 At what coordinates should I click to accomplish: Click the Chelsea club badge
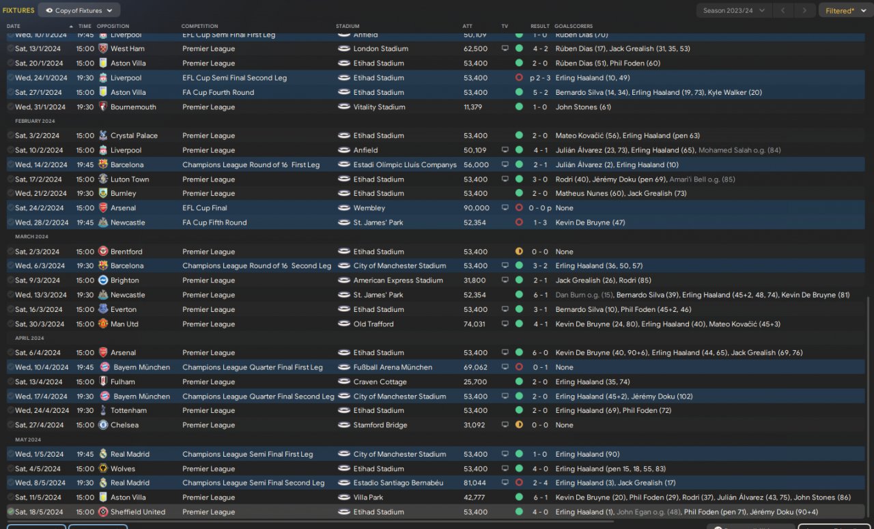tap(103, 425)
